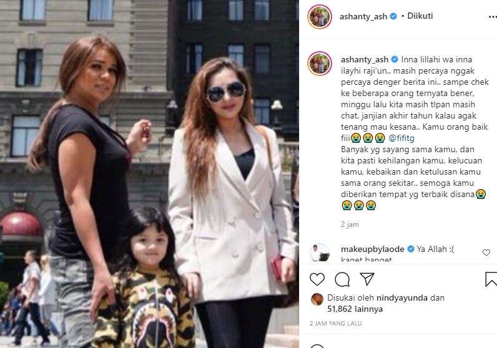This screenshot has height=348, width=497.
Task: Save the post with the bookmark icon
Action: (x=491, y=279)
